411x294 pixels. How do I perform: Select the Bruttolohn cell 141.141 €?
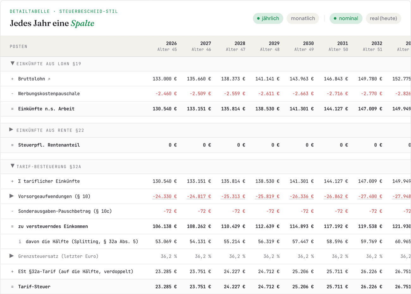267,79
